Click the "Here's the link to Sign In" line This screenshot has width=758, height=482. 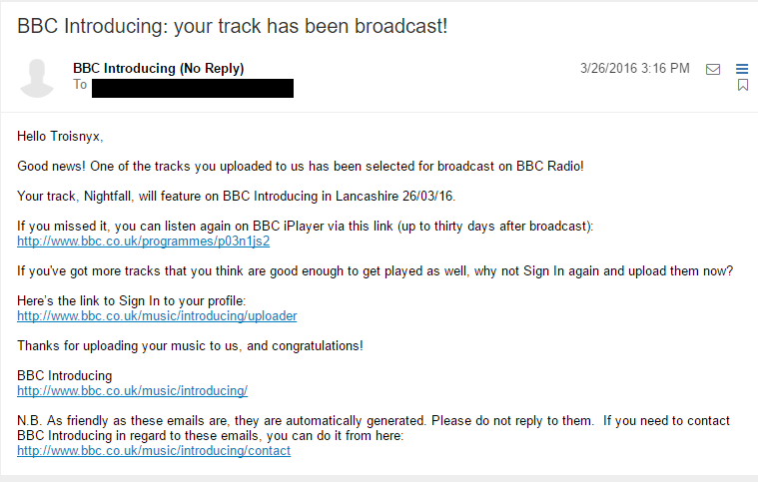(x=132, y=301)
